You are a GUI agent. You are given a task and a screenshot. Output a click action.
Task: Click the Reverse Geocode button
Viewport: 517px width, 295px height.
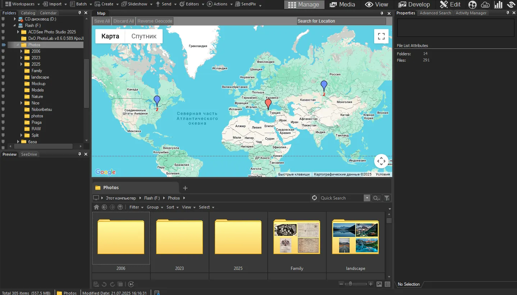click(155, 21)
